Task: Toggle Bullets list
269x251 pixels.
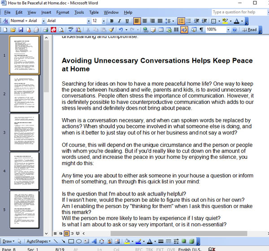Action: pos(189,21)
